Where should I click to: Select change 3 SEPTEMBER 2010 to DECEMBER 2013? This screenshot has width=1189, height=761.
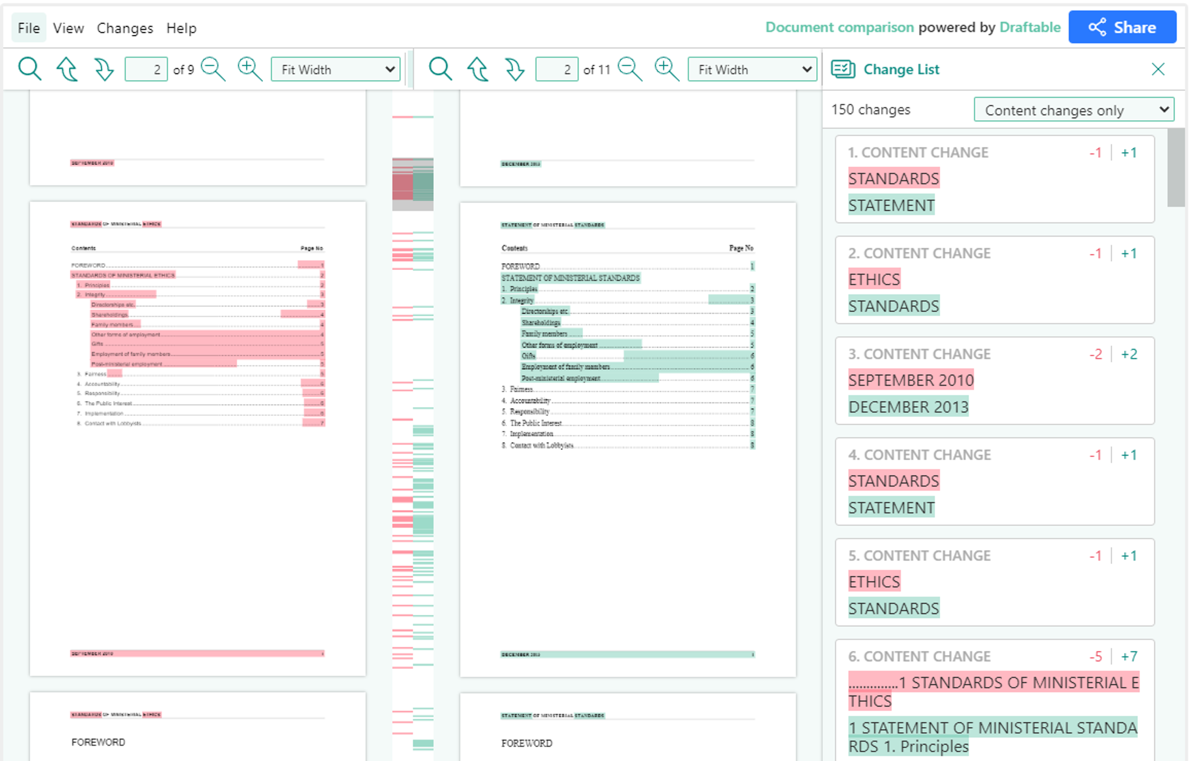[995, 380]
